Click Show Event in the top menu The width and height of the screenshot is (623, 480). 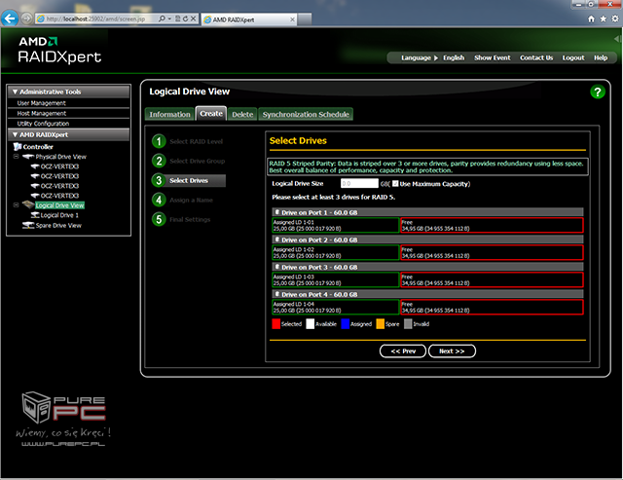(493, 58)
